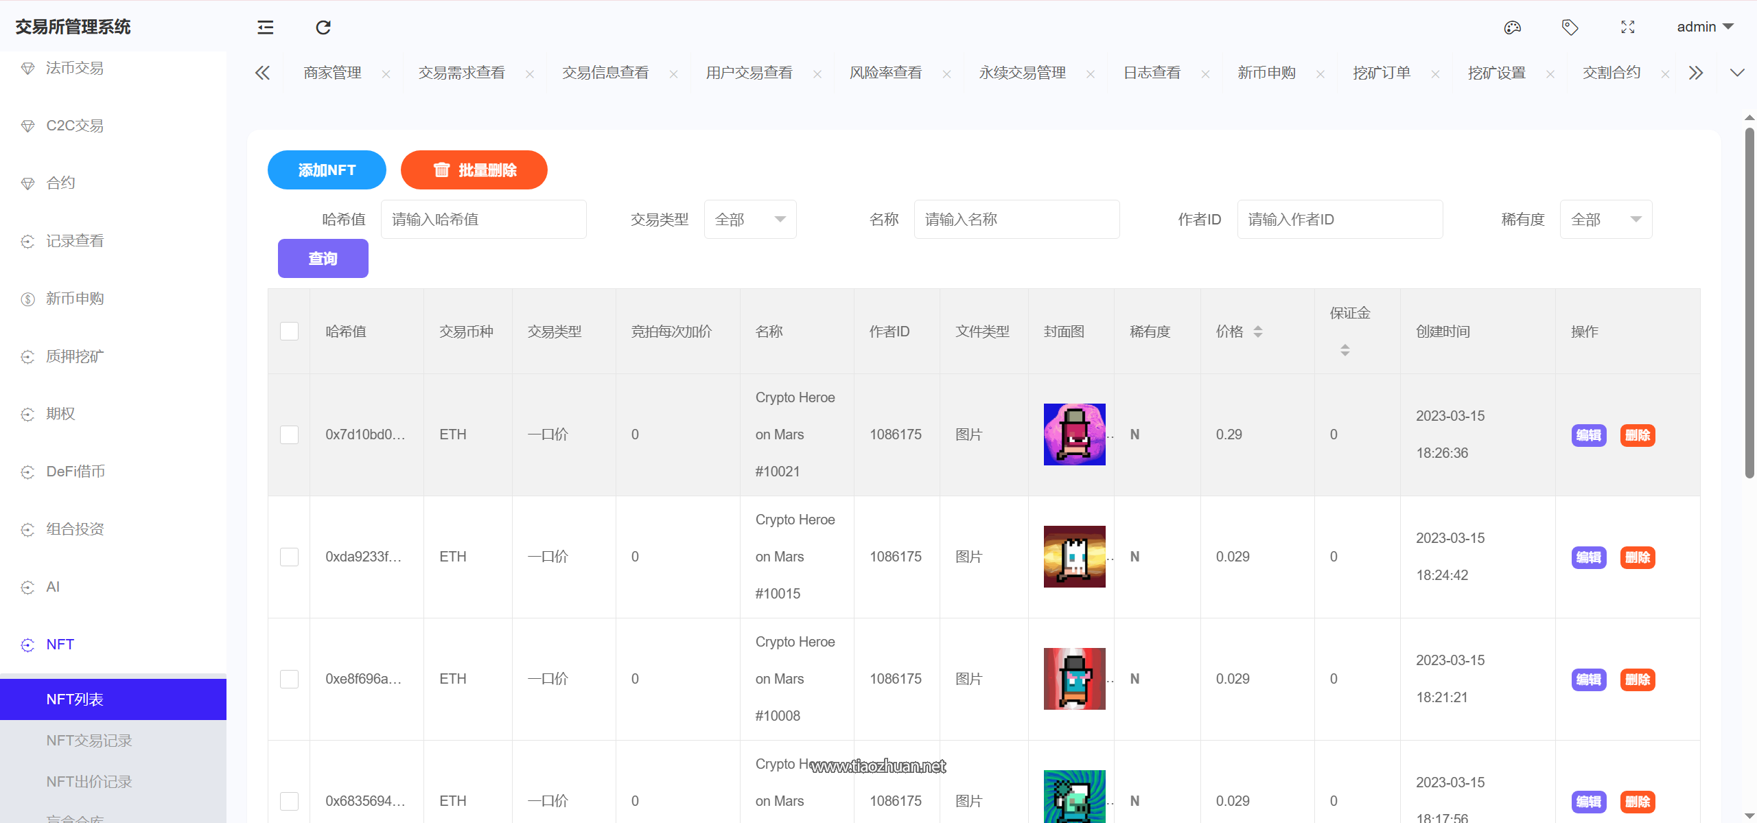Screen dimensions: 1757x823
Task: Close the 商家管理 tab
Action: [x=386, y=74]
